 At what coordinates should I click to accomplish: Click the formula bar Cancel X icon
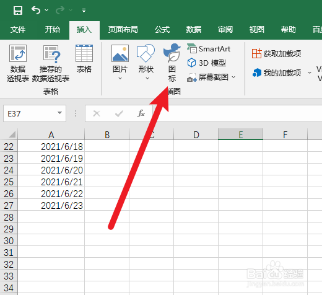[x=97, y=113]
